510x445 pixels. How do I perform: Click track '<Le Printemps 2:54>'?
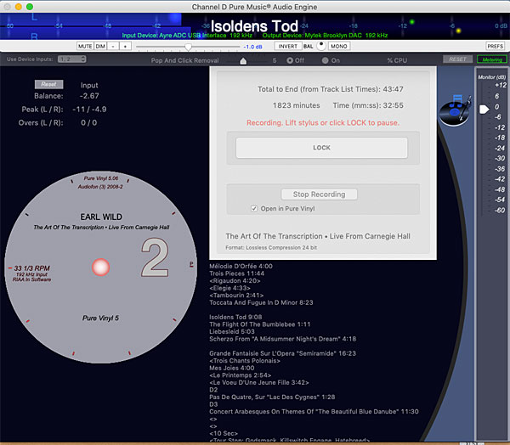tap(240, 375)
